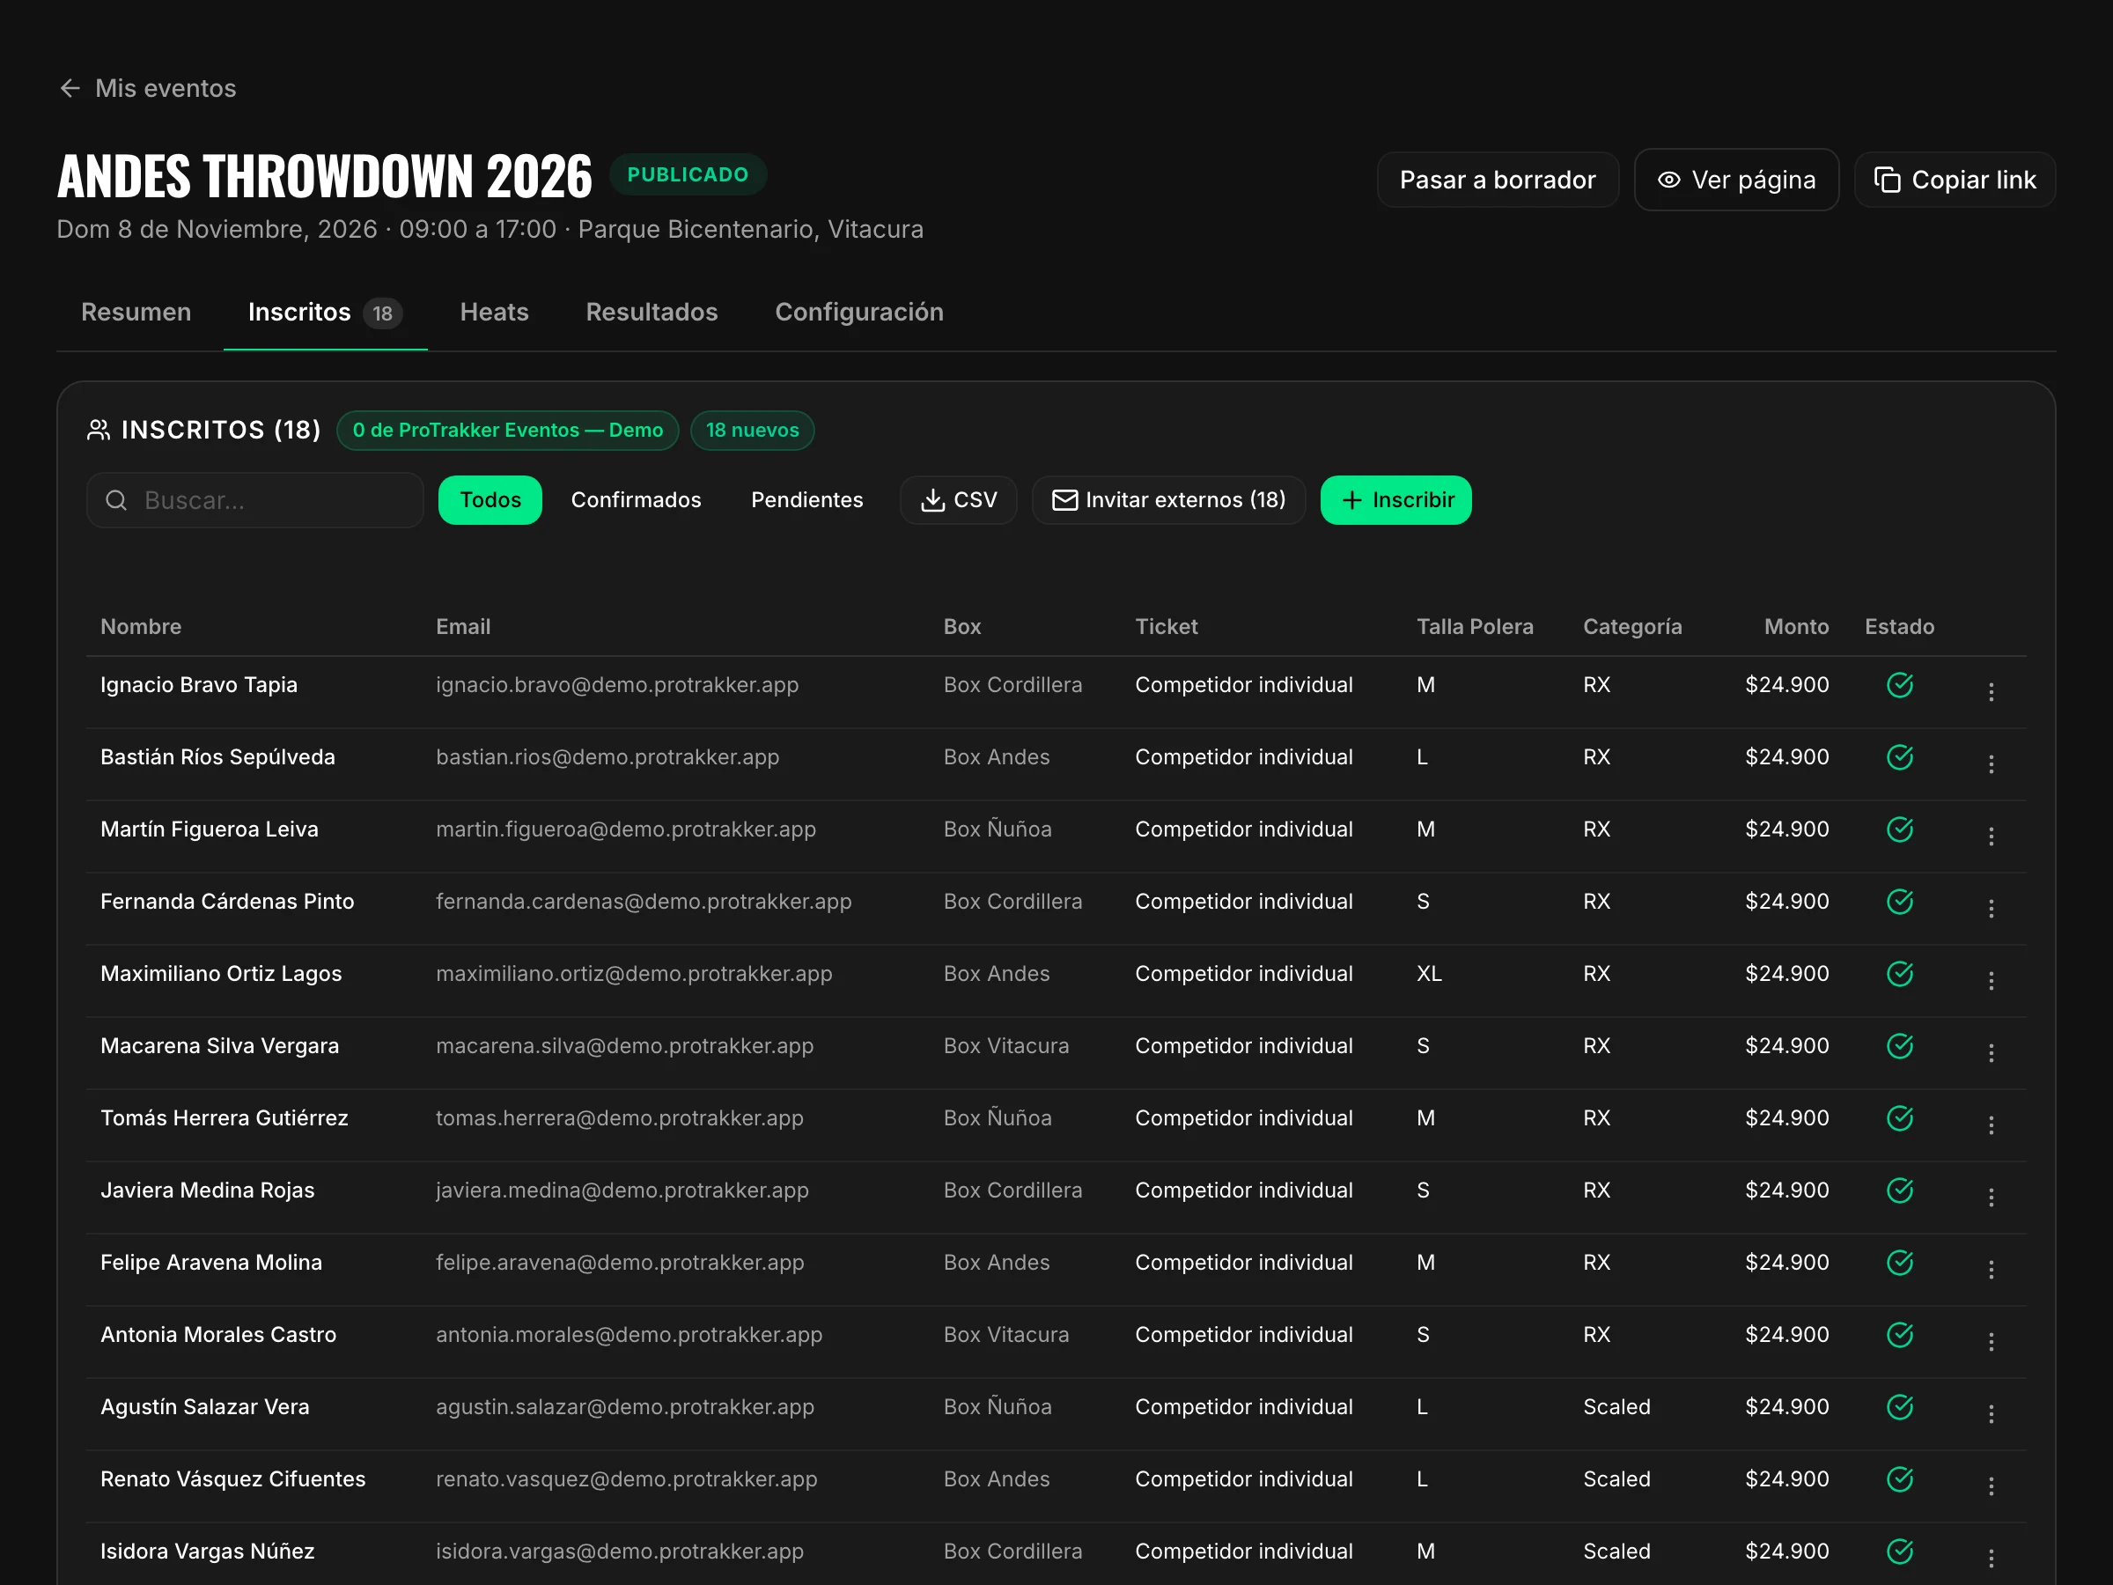Open actions menu for Tomás Herrera Gutiérrez
This screenshot has width=2113, height=1585.
(1991, 1124)
